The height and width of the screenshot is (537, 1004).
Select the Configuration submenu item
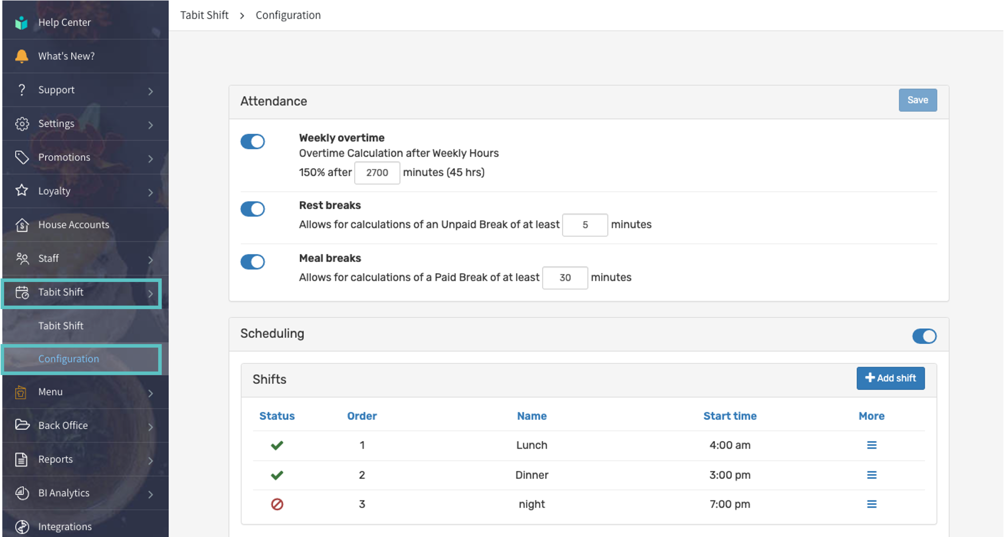68,359
